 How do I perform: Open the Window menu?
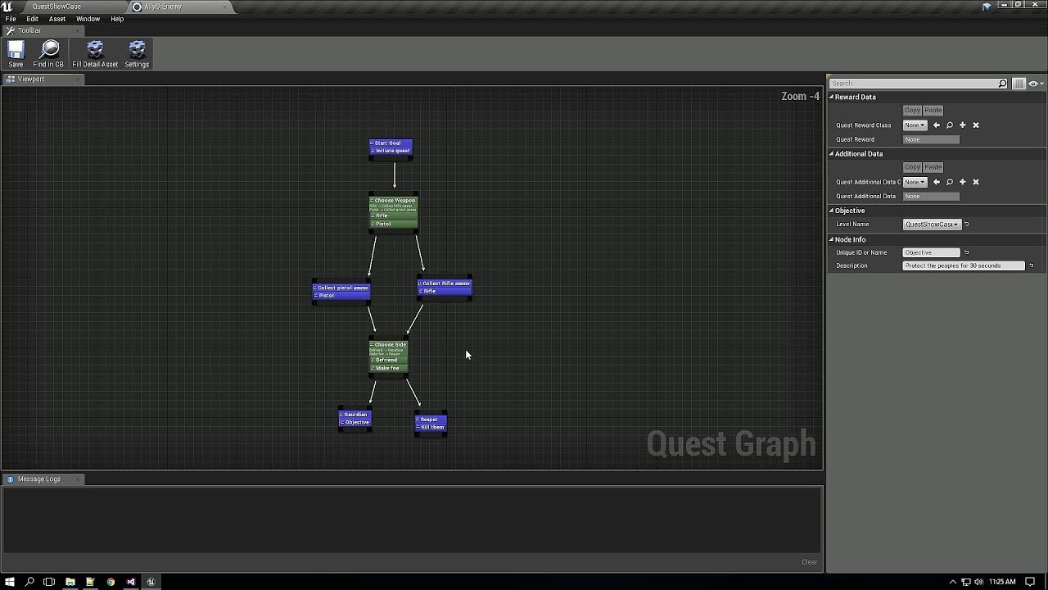[x=88, y=19]
